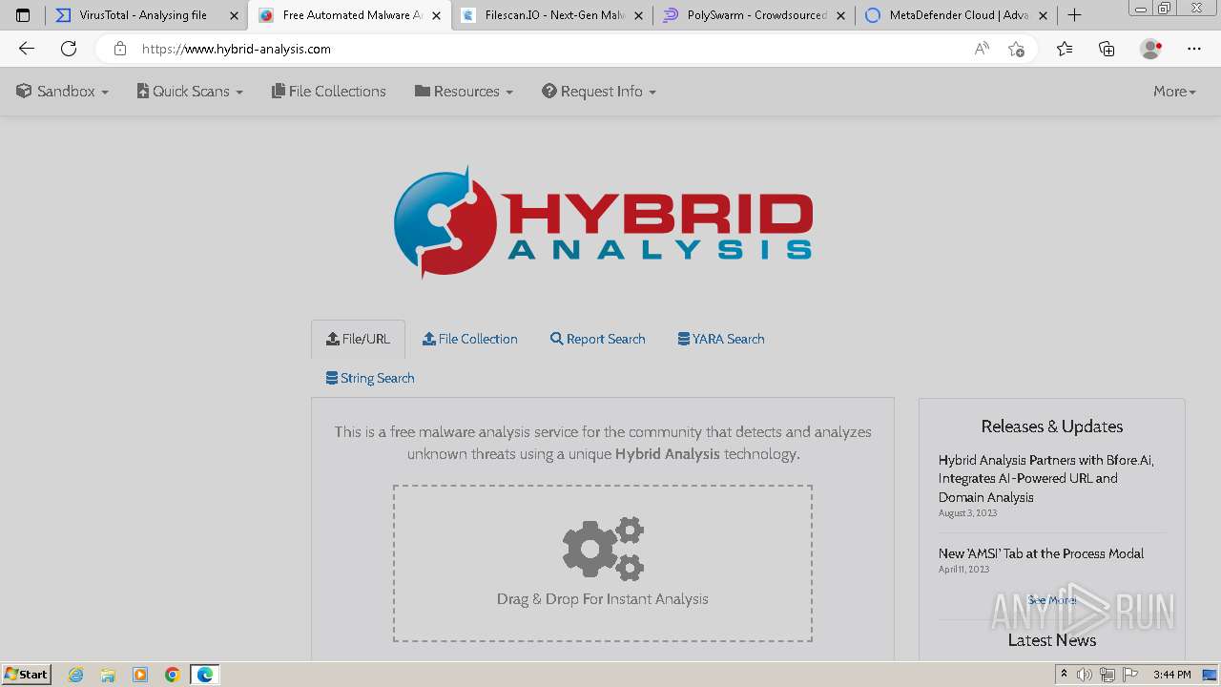Click the Quick Scans file icon
The height and width of the screenshot is (687, 1221).
click(143, 91)
